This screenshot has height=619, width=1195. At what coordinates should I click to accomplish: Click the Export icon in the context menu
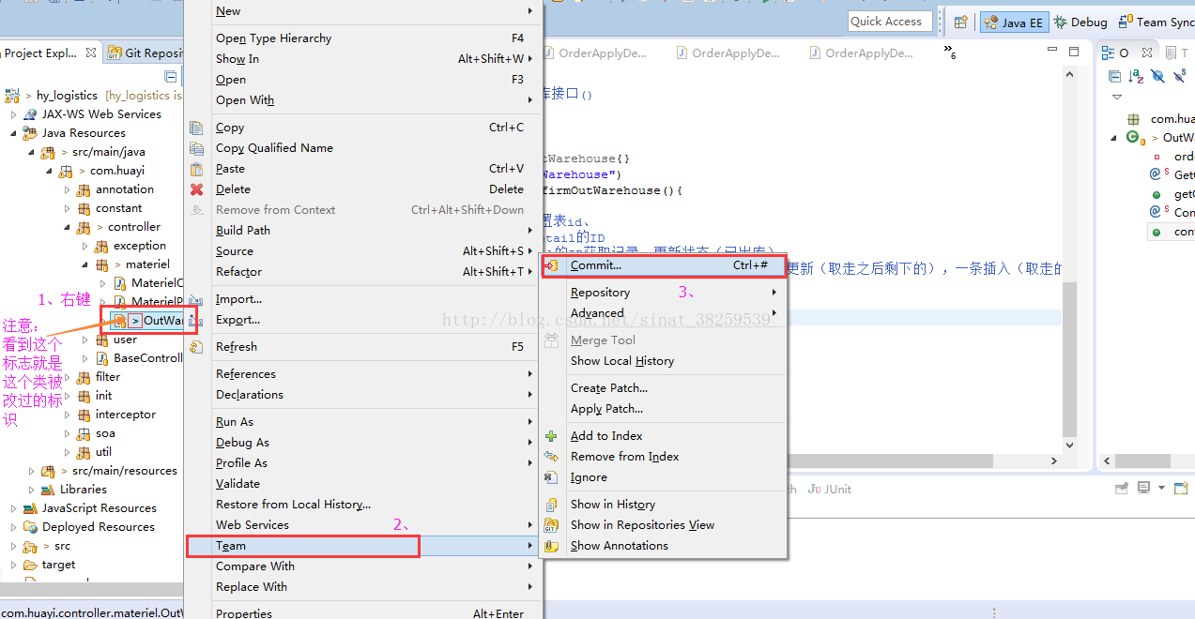coord(196,321)
